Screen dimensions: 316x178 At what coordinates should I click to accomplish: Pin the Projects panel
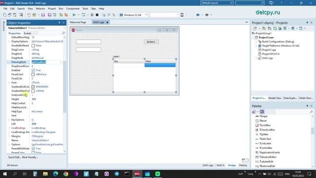307,23
